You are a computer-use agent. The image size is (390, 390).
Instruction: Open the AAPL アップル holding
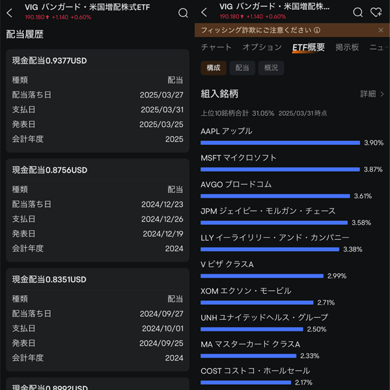pyautogui.click(x=292, y=136)
